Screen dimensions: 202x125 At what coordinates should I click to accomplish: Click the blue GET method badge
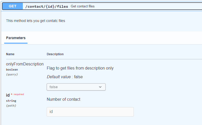[13, 6]
